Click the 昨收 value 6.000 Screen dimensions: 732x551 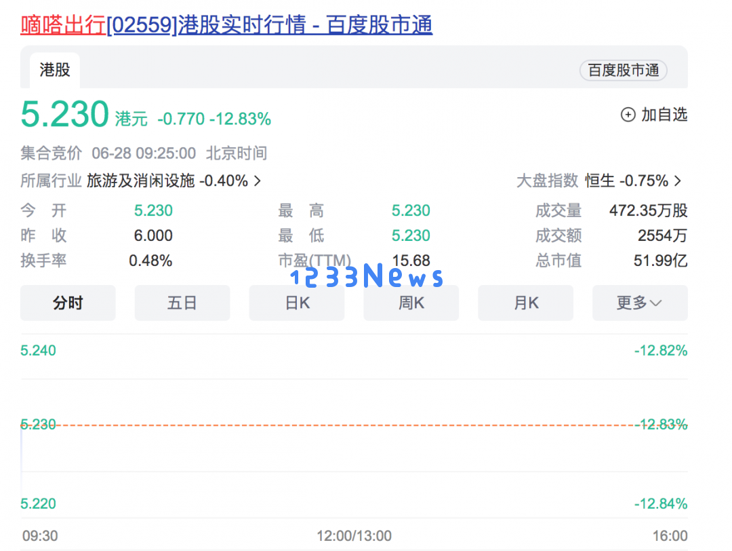tap(154, 235)
